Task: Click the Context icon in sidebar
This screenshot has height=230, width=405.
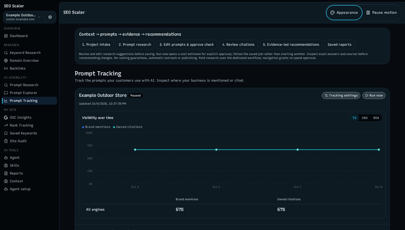Action: tap(6, 181)
